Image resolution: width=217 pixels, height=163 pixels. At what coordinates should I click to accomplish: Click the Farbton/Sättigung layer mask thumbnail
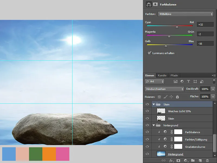(178, 139)
